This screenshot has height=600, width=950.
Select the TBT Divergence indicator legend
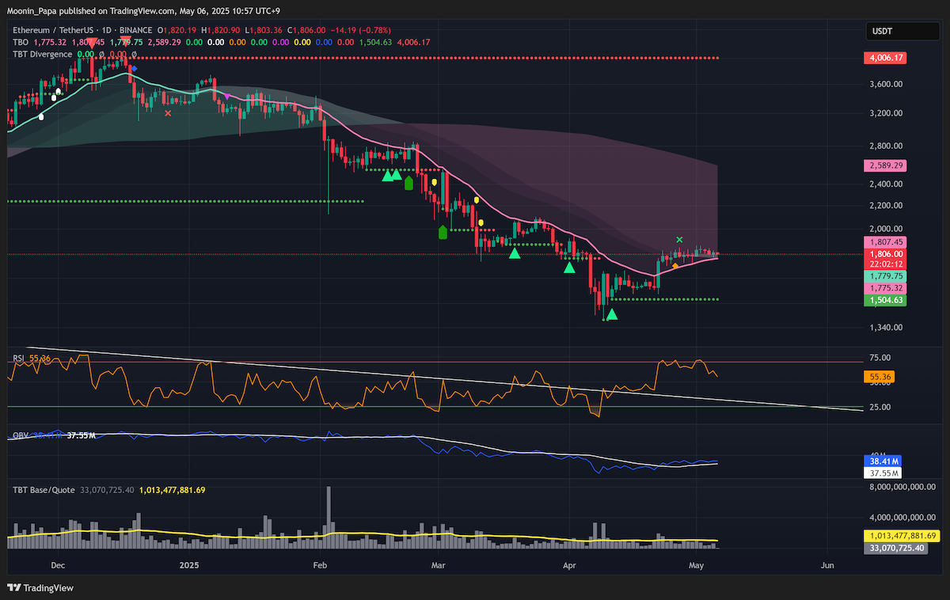[42, 54]
